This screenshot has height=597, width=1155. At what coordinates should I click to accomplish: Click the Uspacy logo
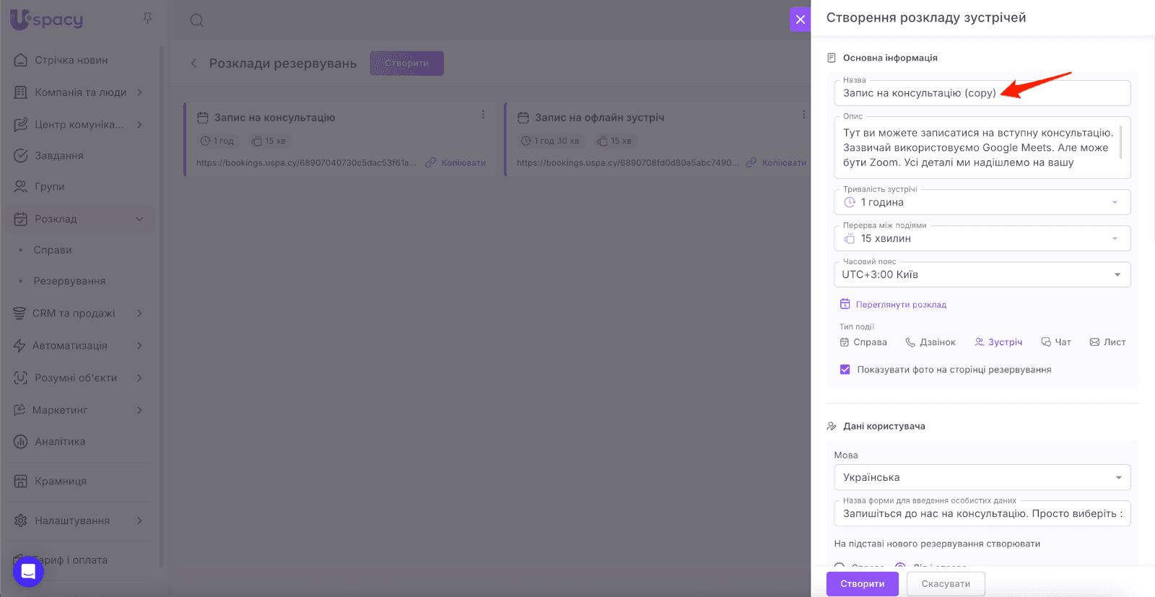pyautogui.click(x=47, y=19)
